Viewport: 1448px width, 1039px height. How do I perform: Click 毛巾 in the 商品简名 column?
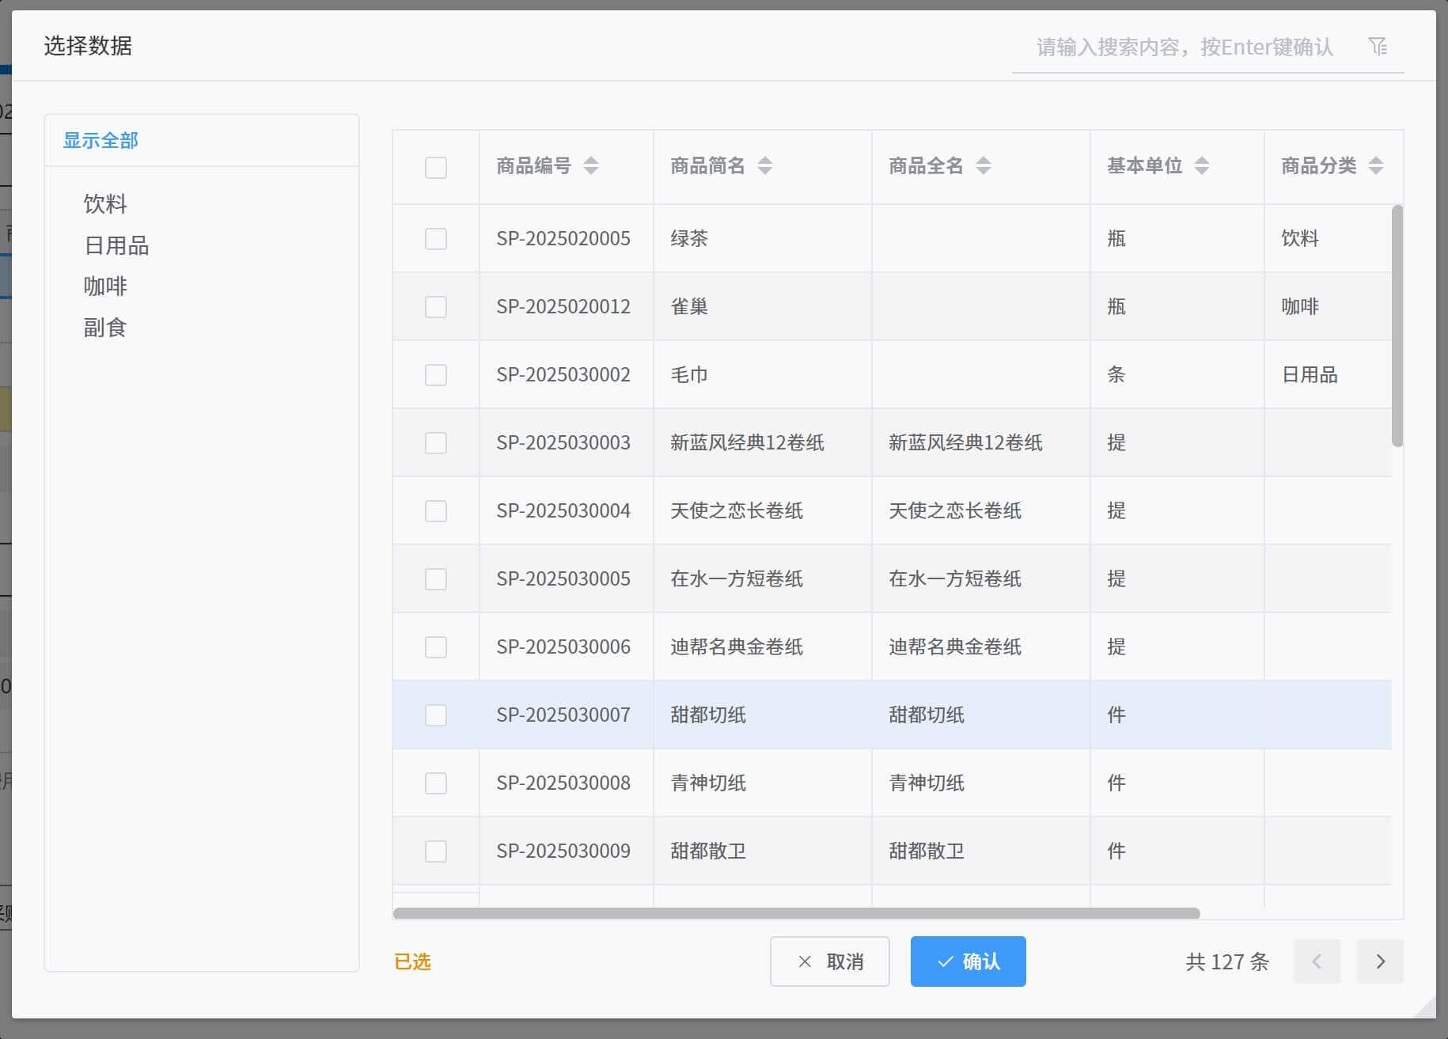click(689, 374)
